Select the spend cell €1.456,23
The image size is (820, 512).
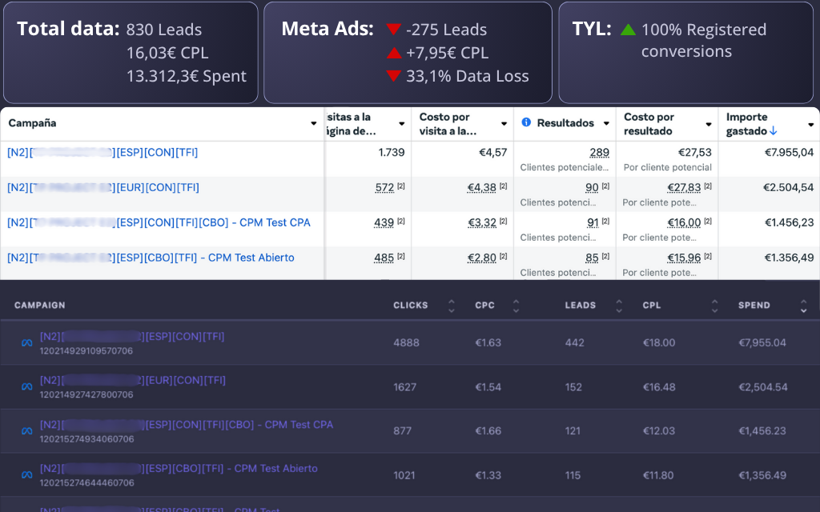pos(789,222)
